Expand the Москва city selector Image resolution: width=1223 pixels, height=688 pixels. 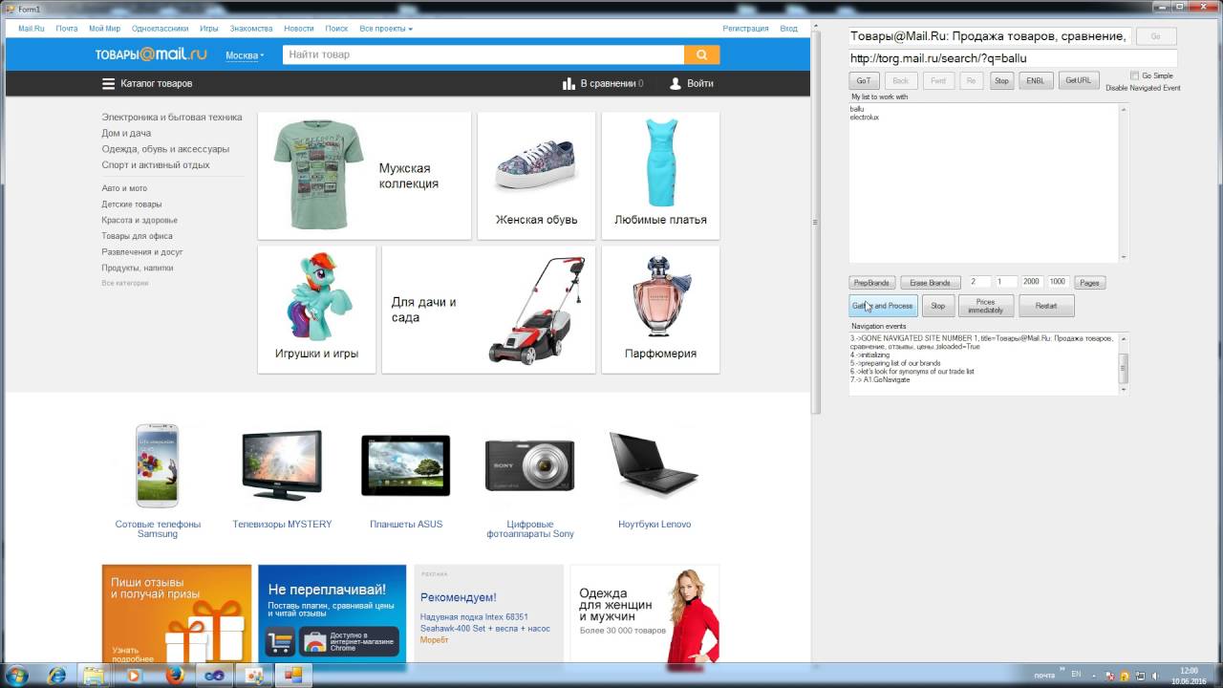click(x=245, y=55)
